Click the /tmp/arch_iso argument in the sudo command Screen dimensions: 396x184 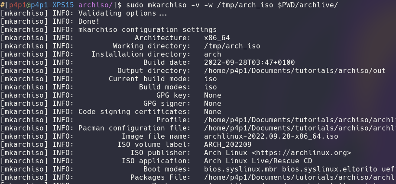click(245, 5)
